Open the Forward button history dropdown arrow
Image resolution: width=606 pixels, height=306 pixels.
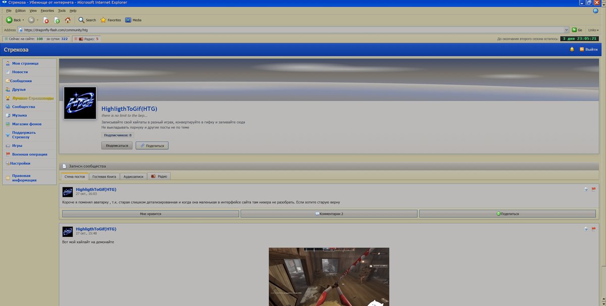pyautogui.click(x=37, y=20)
